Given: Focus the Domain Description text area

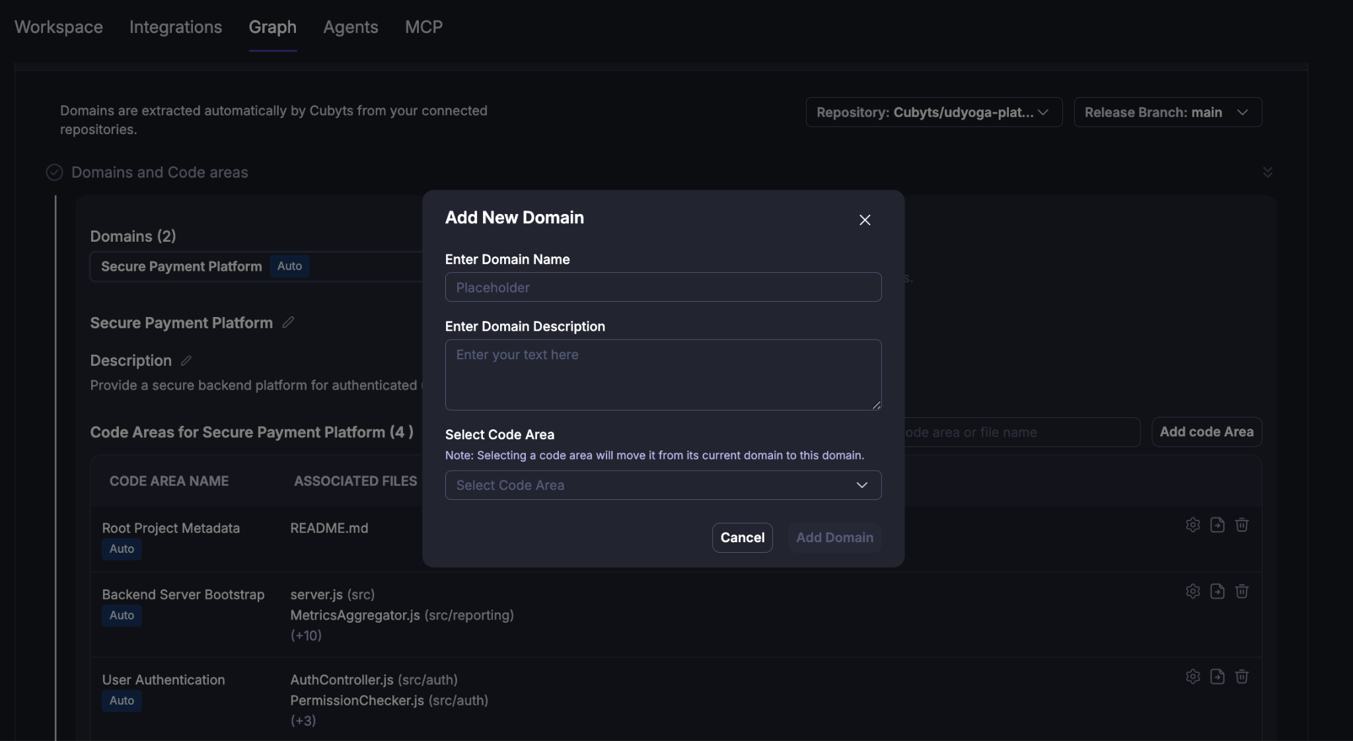Looking at the screenshot, I should [663, 374].
